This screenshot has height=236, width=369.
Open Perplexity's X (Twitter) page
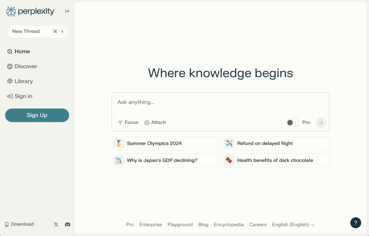click(x=56, y=225)
